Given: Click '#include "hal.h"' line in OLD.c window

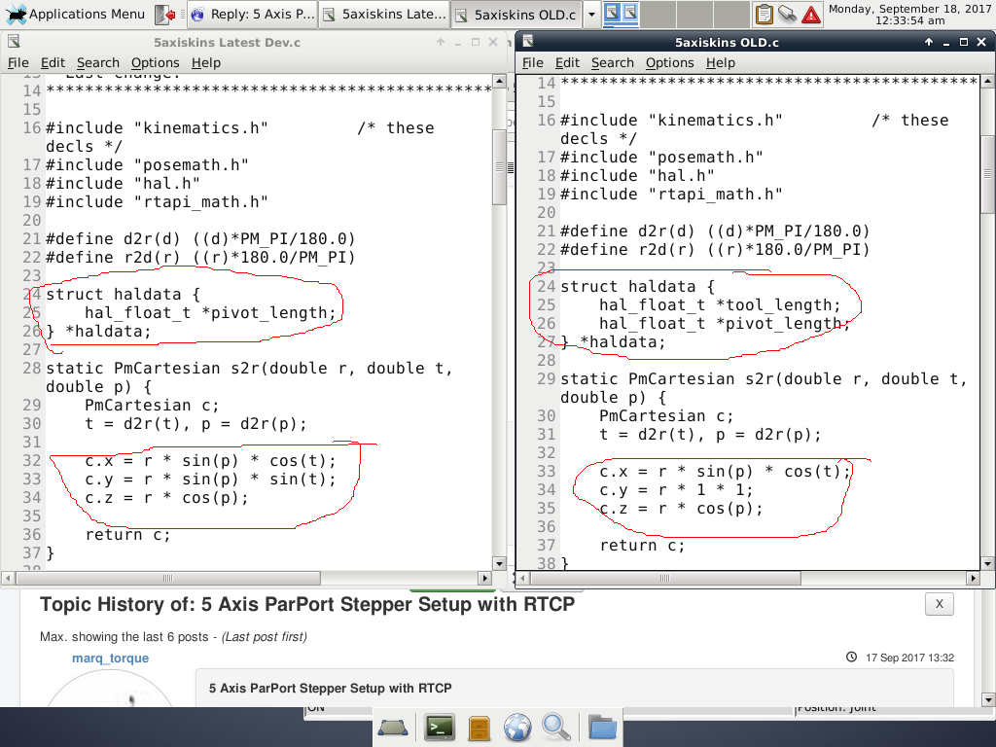Looking at the screenshot, I should click(x=637, y=175).
